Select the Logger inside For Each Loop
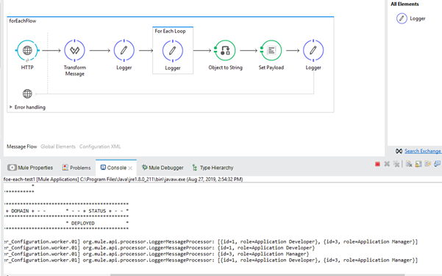Screen dimensions: 442x276 (x=173, y=51)
